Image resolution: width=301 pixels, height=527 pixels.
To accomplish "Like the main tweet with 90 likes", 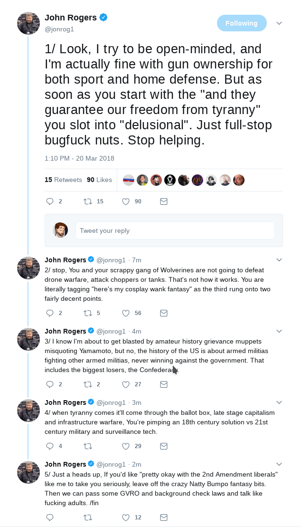I will [x=126, y=201].
